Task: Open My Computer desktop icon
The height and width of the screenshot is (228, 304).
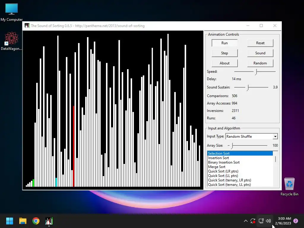Action: [12, 12]
